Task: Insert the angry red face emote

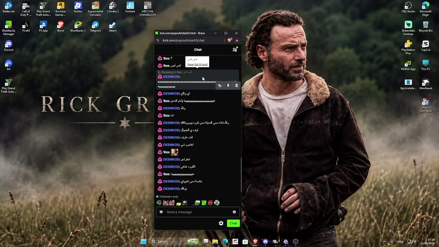Action: pyautogui.click(x=210, y=203)
